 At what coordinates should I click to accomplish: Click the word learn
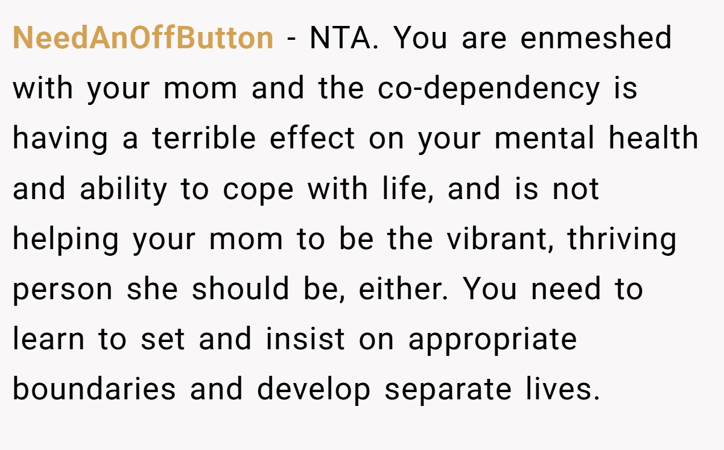pyautogui.click(x=48, y=340)
